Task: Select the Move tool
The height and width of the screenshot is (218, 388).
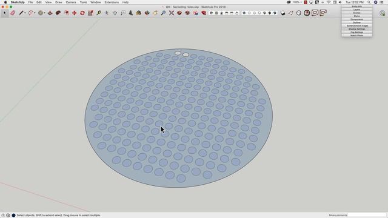Action: tap(74, 13)
